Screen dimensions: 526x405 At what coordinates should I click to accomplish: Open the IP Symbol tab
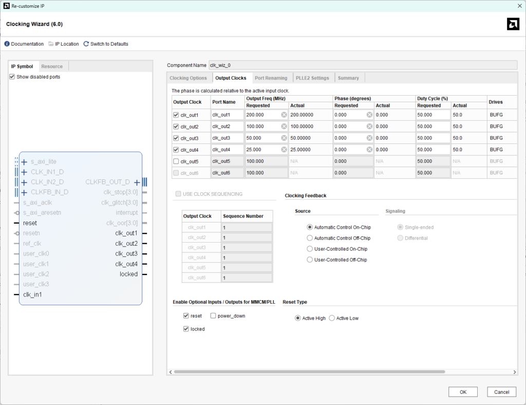(22, 66)
